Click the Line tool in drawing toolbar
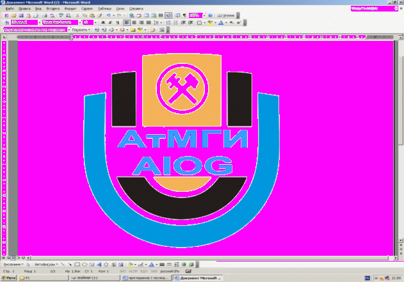Image resolution: width=404 pixels, height=282 pixels. [x=62, y=264]
